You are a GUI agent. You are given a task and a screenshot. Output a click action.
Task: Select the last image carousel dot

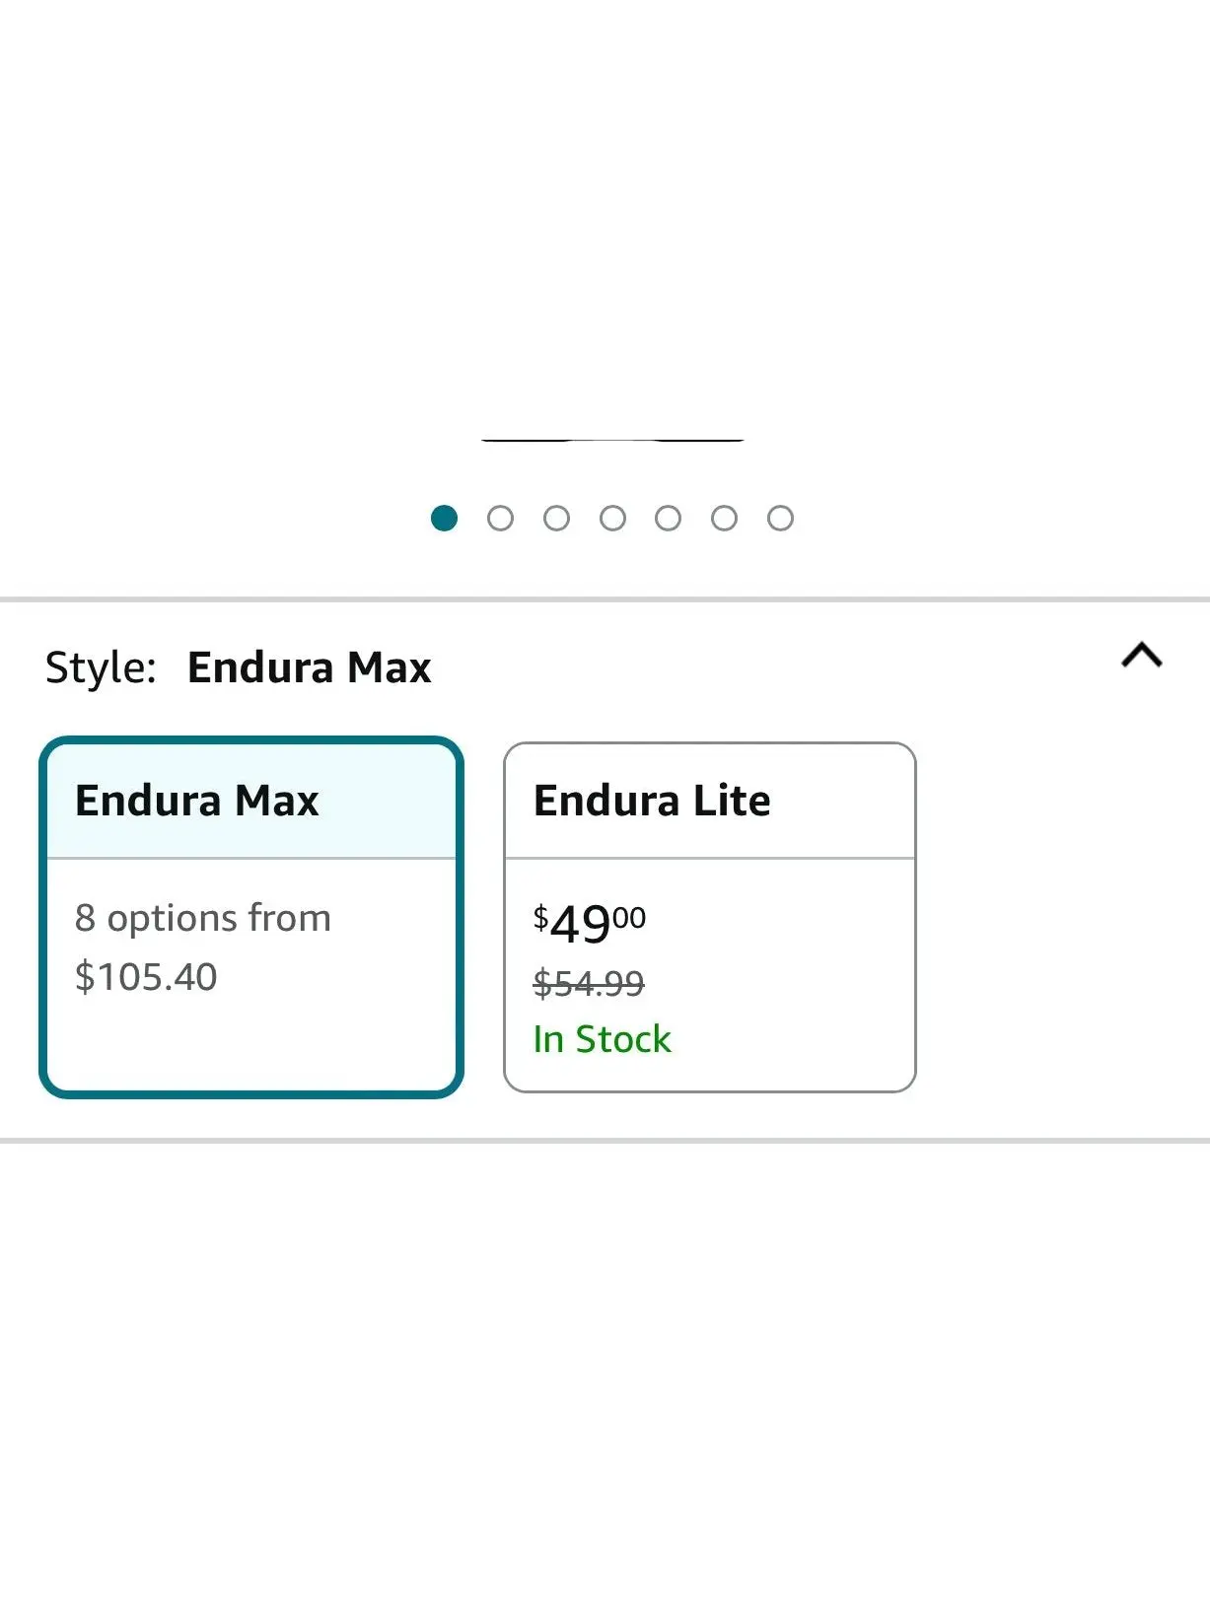coord(780,518)
